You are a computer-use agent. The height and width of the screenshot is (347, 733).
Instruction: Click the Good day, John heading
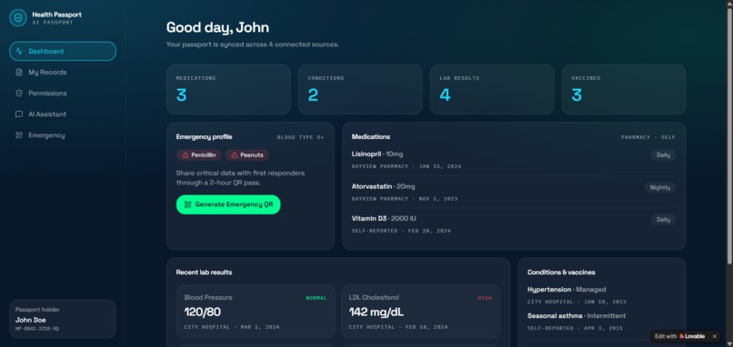pos(218,27)
